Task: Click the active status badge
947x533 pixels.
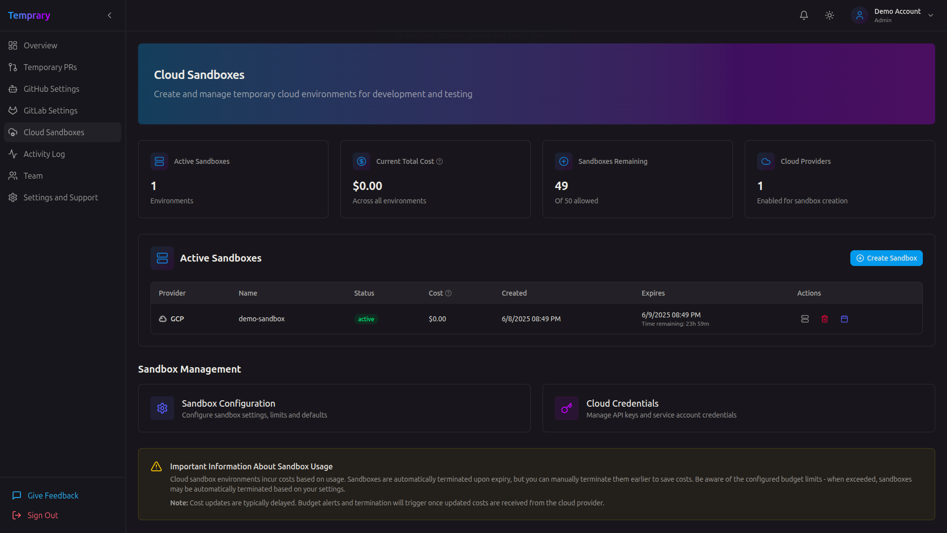Action: point(366,319)
